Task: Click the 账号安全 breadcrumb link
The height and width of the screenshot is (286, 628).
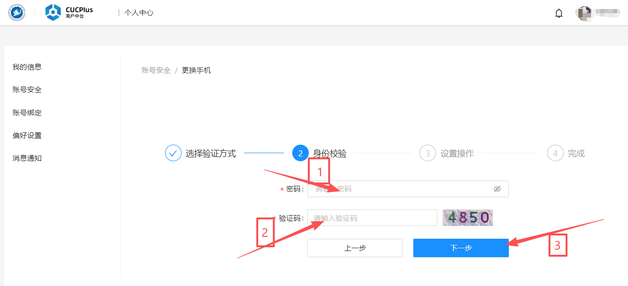Action: [156, 70]
